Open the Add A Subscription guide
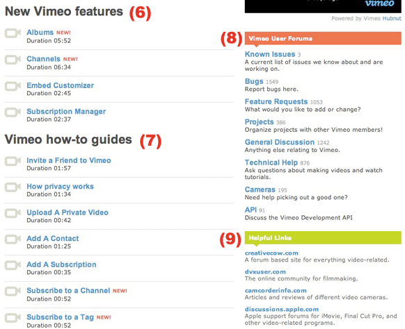 [61, 264]
